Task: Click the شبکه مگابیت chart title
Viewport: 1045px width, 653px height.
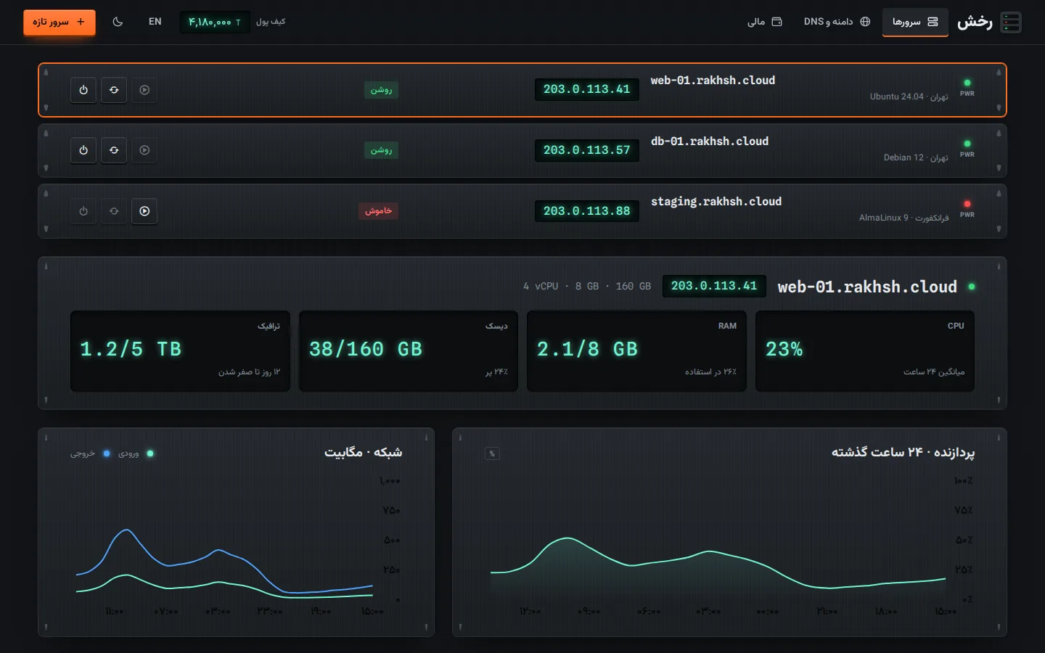Action: click(x=363, y=452)
